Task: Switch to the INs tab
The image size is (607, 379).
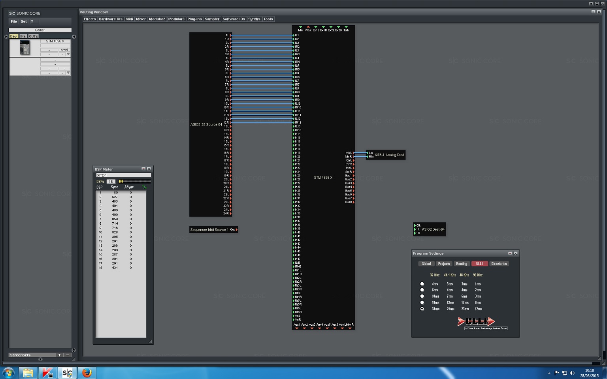Action: coord(23,36)
